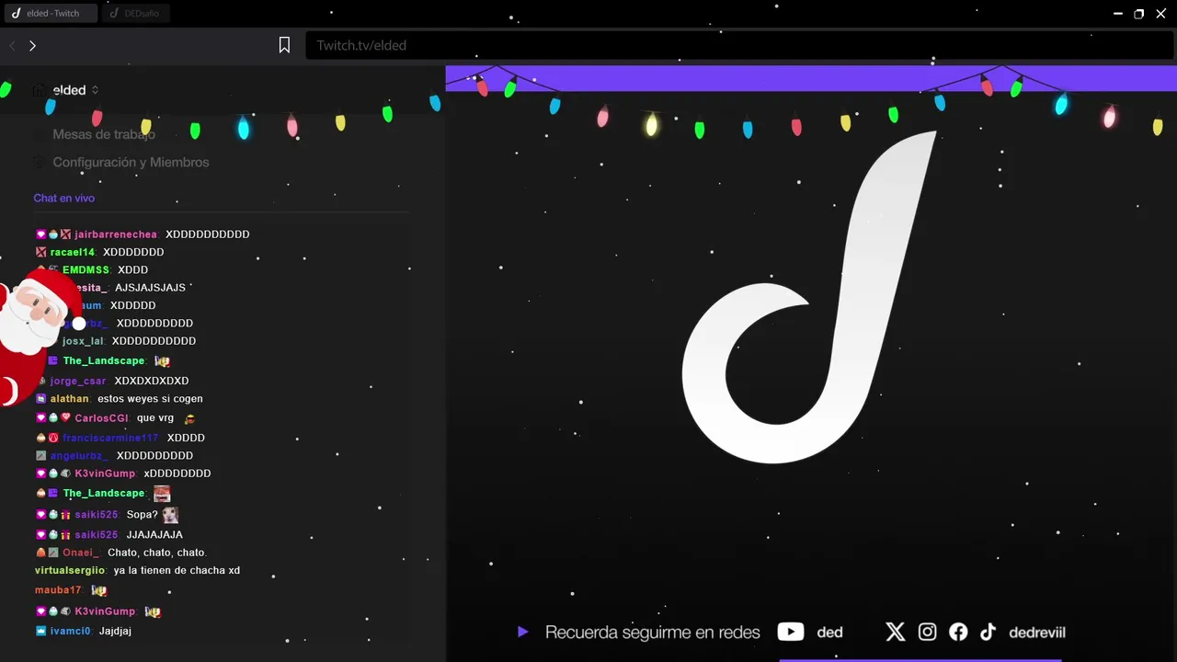Click username EMDMSS in chat
The width and height of the screenshot is (1177, 662).
pyautogui.click(x=86, y=269)
